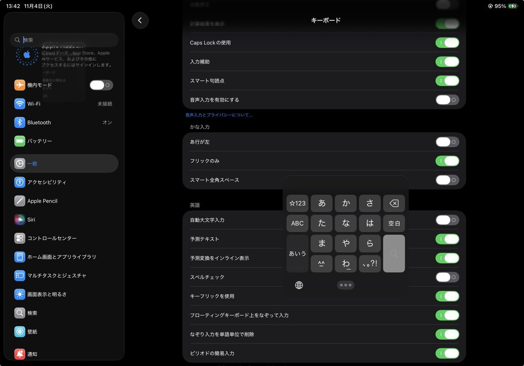Open 音声入力とプライバシーについて link

(219, 115)
